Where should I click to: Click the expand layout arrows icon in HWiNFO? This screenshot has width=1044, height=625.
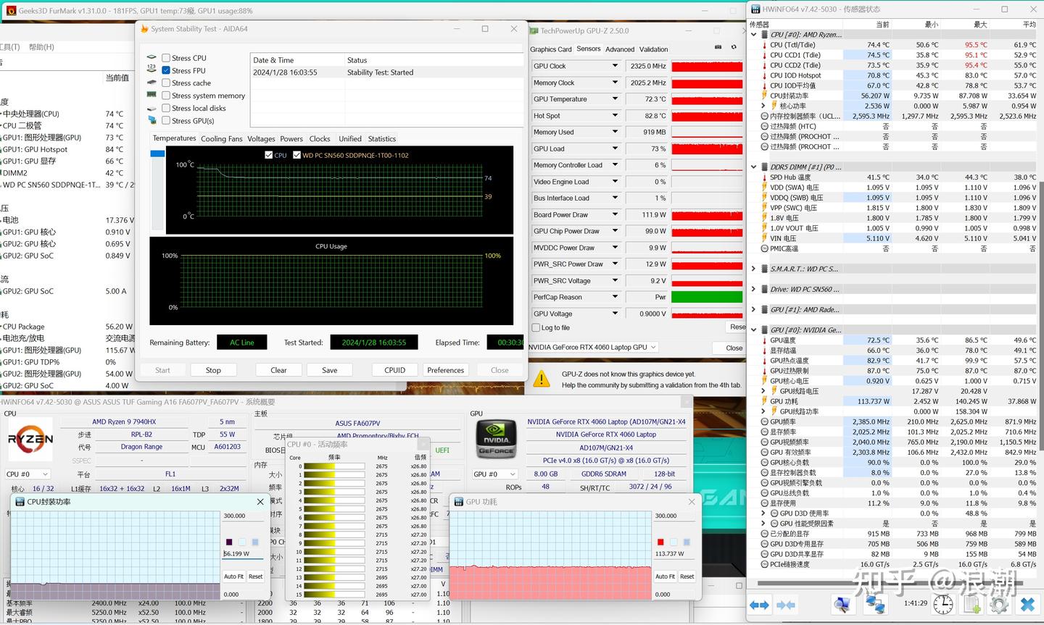pos(759,605)
